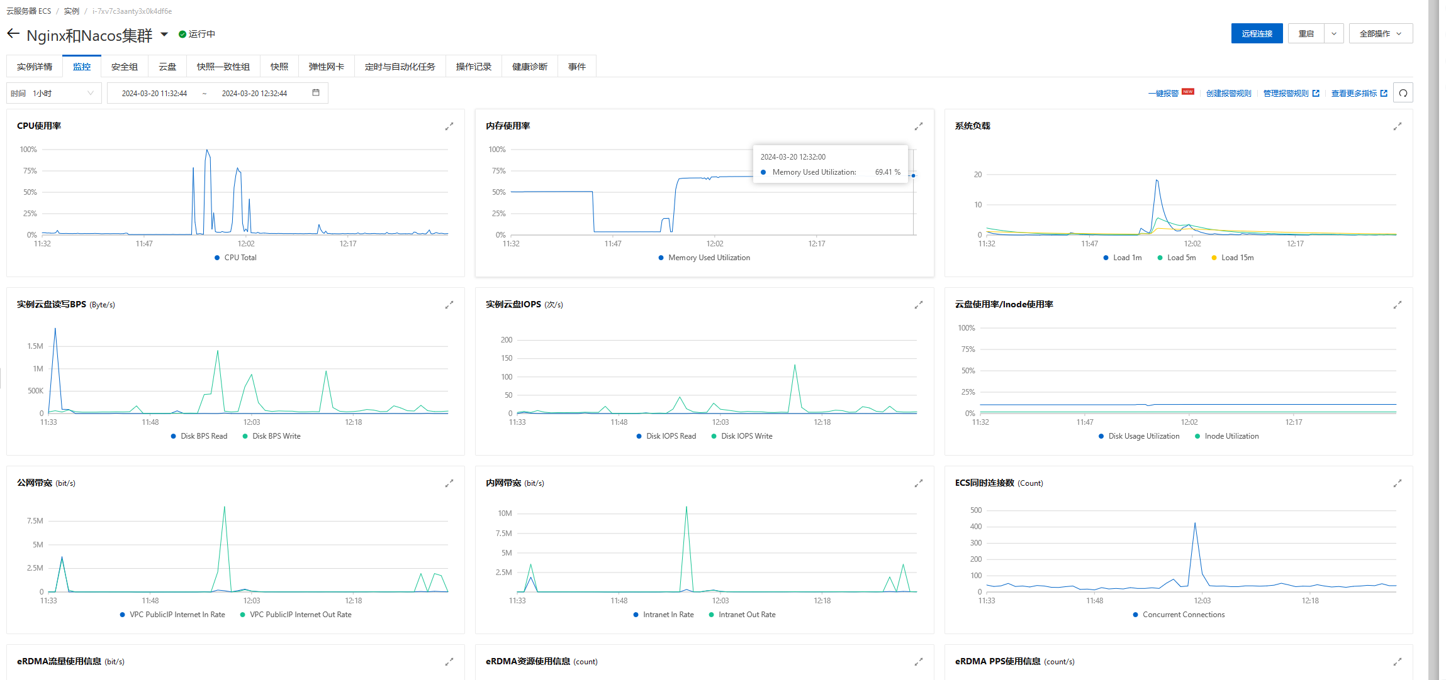Switch to the 健康诊断 tab

[530, 67]
